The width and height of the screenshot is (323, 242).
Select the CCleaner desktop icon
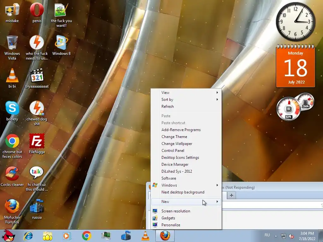tap(12, 176)
